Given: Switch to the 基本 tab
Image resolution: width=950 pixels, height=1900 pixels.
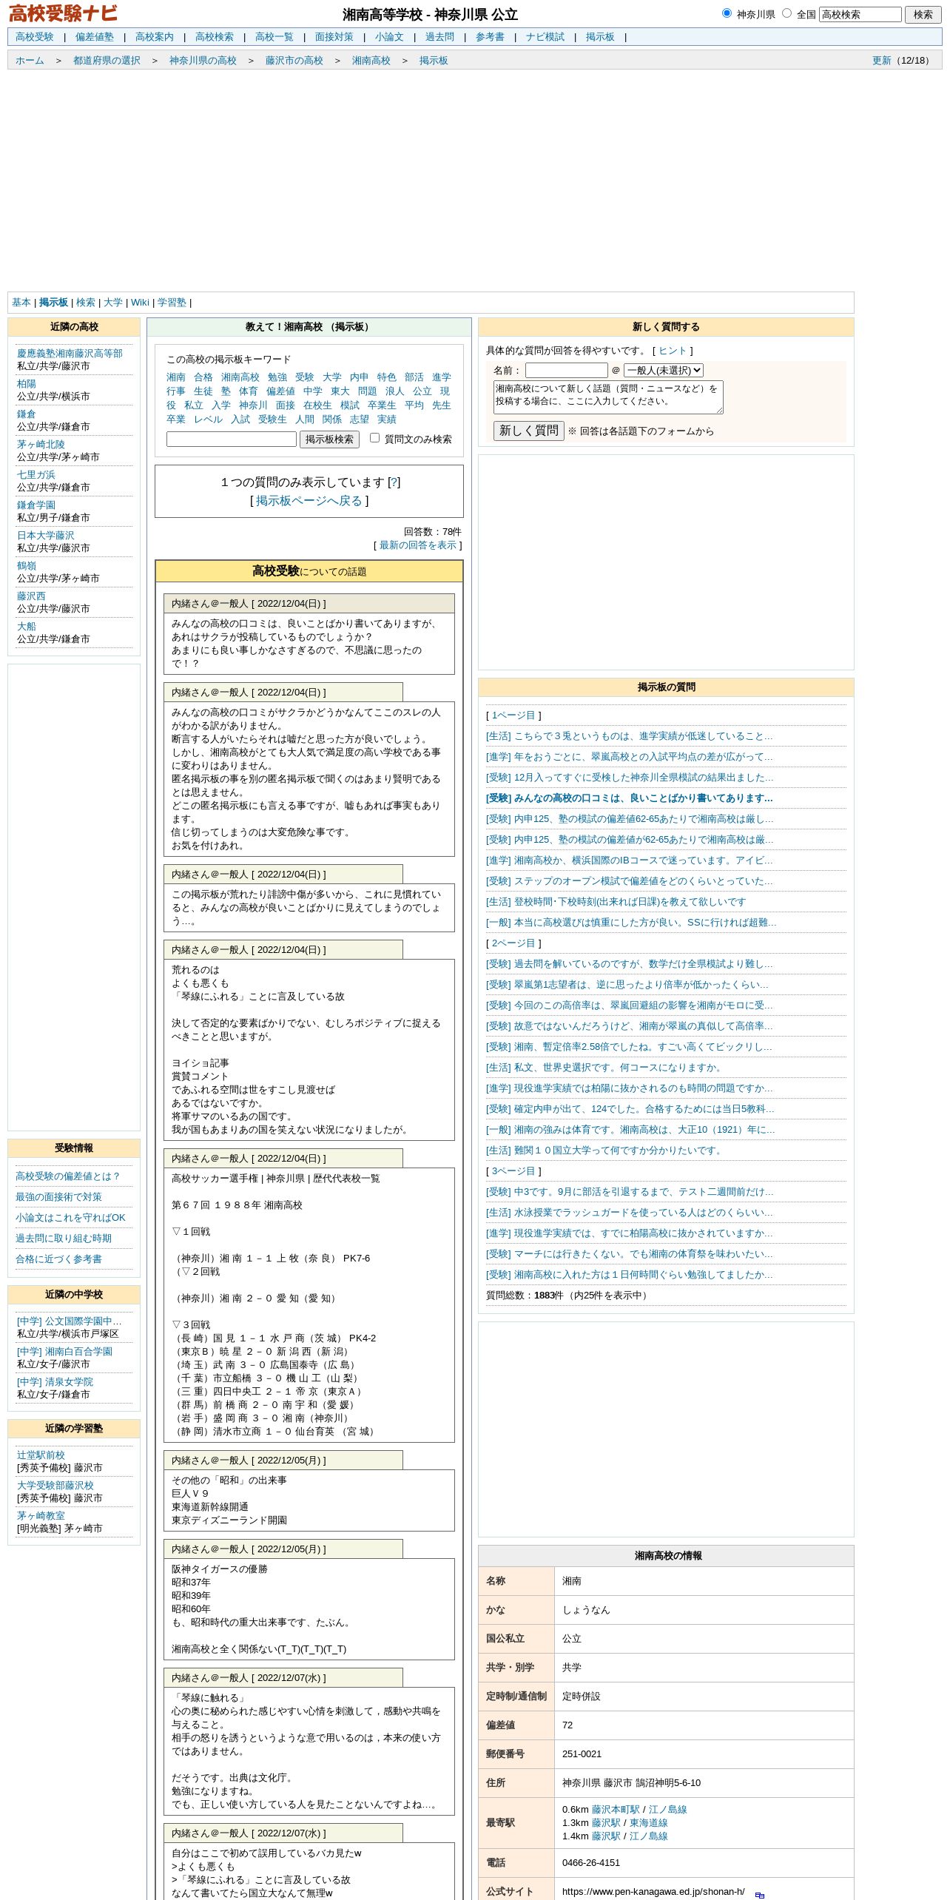Looking at the screenshot, I should (x=21, y=303).
